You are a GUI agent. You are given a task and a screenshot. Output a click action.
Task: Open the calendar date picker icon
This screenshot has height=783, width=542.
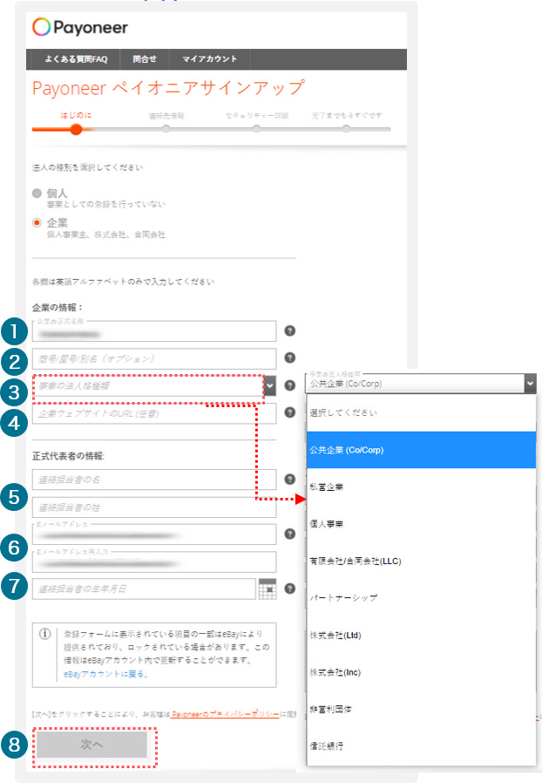coord(268,589)
